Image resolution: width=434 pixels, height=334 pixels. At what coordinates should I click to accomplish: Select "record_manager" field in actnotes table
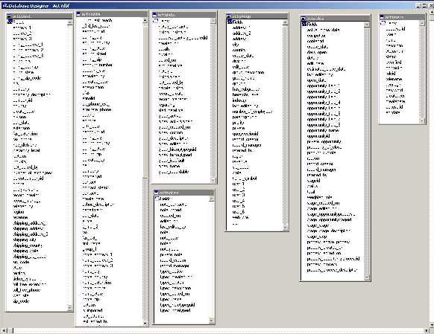coord(174,266)
